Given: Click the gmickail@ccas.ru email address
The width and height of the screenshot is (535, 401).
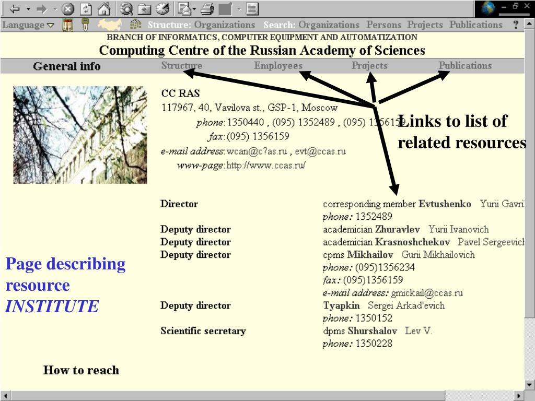Looking at the screenshot, I should [x=427, y=293].
